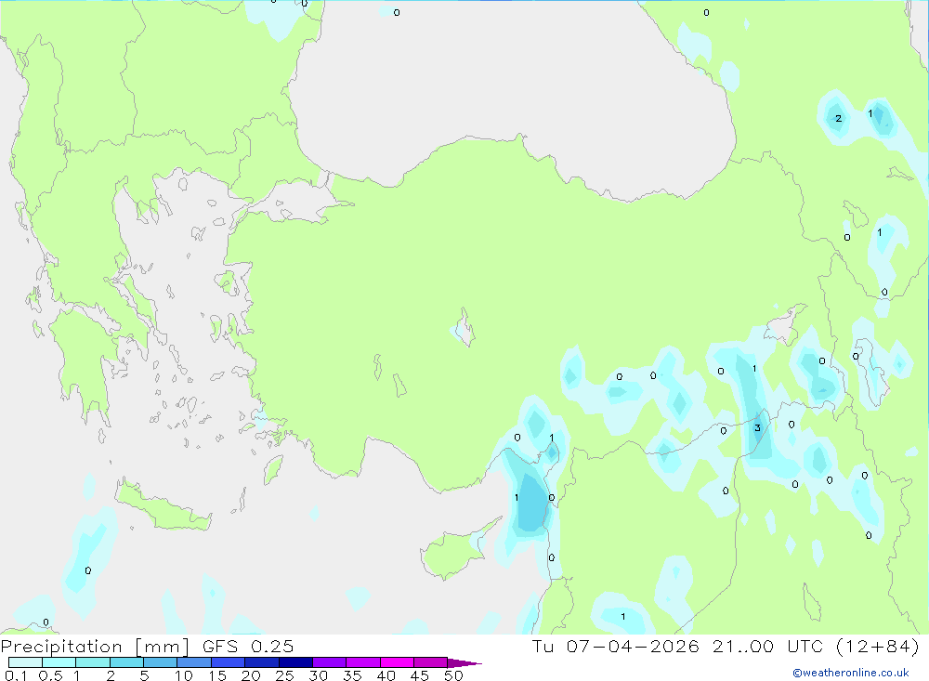Click the 20–25 mm legend color swatch
The image size is (929, 681).
coord(262,662)
